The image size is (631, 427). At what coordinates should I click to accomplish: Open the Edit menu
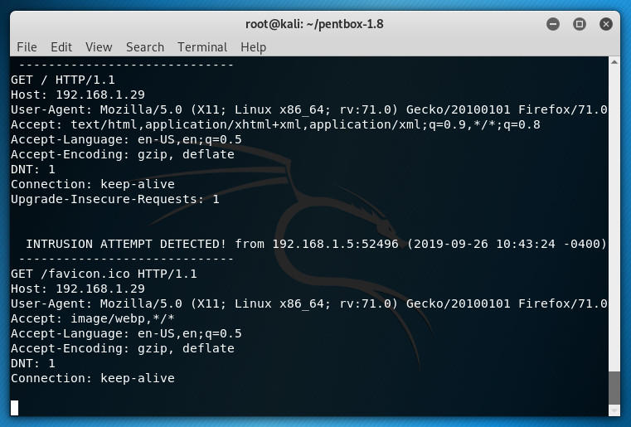click(61, 47)
